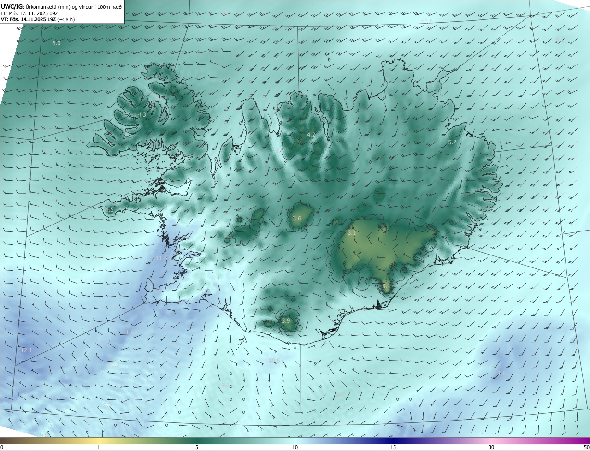Click the 4.3 value on the Westfjords

[x=142, y=114]
